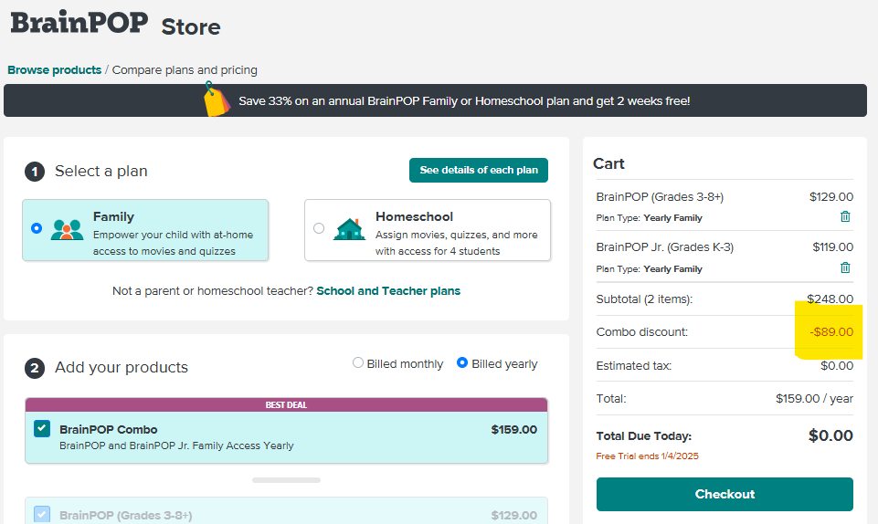Click the gray scroll handle below Combo card
This screenshot has height=524, width=878.
[286, 480]
